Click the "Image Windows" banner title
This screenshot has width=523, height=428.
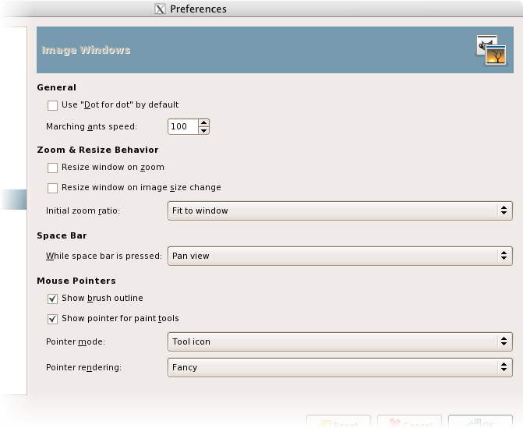coord(86,50)
